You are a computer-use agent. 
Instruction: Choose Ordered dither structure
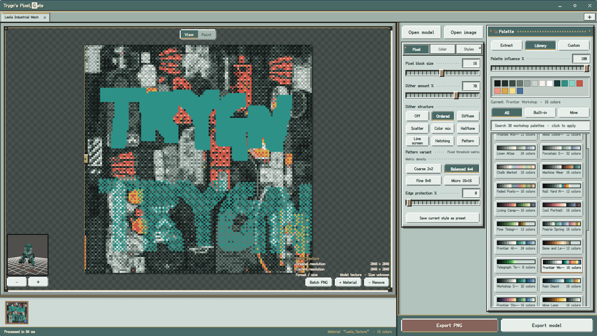tap(443, 116)
